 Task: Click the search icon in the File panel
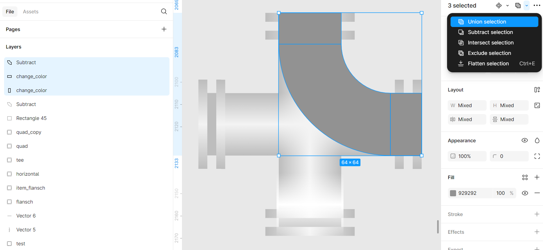pyautogui.click(x=164, y=11)
